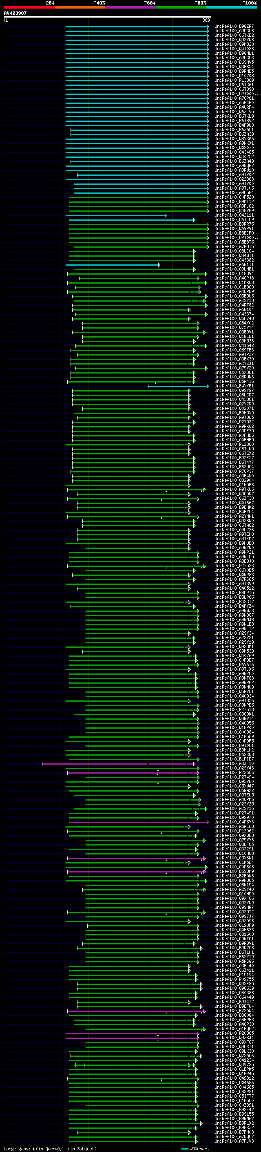Click the query name AV423907
The image size is (261, 1152).
coord(15,13)
